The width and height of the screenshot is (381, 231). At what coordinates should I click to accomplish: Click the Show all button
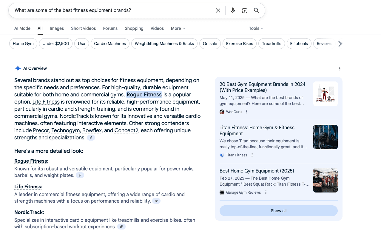point(278,210)
